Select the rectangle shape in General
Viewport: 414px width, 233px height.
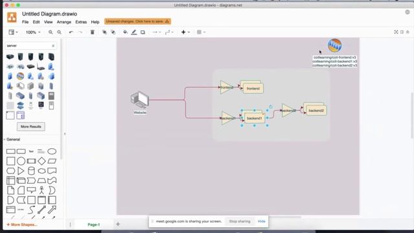click(10, 151)
